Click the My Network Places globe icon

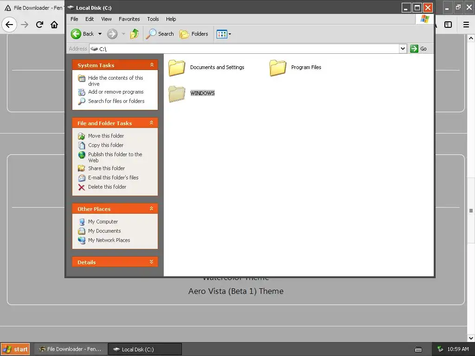tap(82, 241)
